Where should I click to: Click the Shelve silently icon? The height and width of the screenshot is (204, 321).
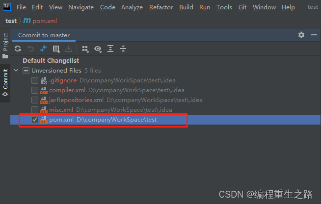(69, 49)
